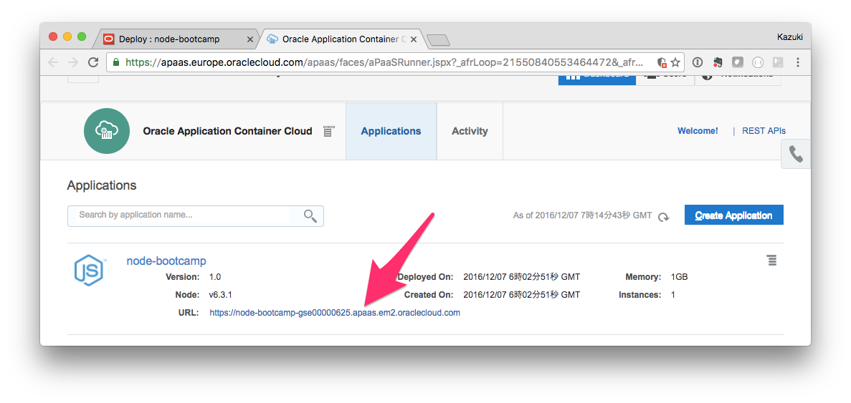Reload the current page
851x403 pixels.
coord(92,62)
